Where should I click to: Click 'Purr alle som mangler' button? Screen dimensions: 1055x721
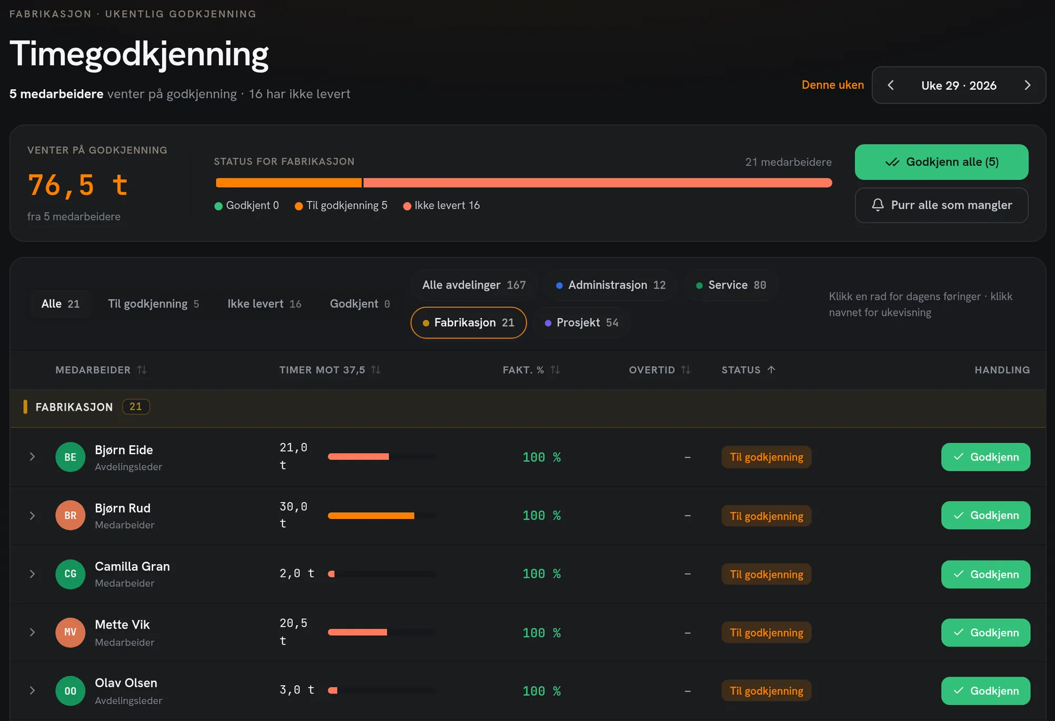pyautogui.click(x=941, y=205)
